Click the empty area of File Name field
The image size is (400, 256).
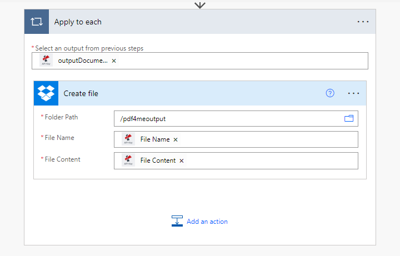click(269, 139)
